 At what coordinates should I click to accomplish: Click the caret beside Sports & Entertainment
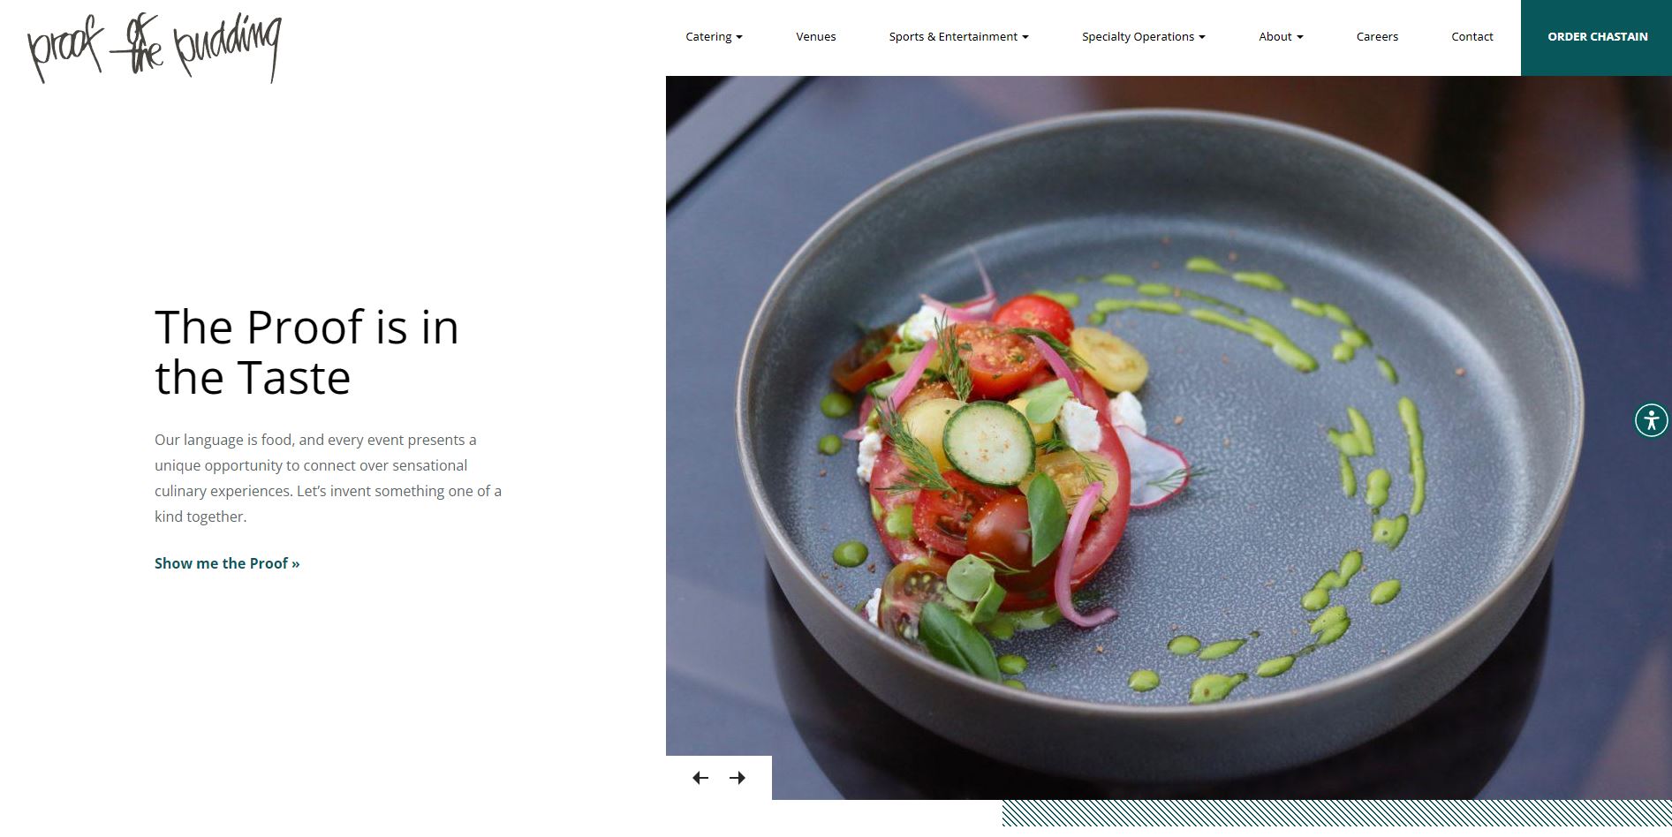point(1025,37)
